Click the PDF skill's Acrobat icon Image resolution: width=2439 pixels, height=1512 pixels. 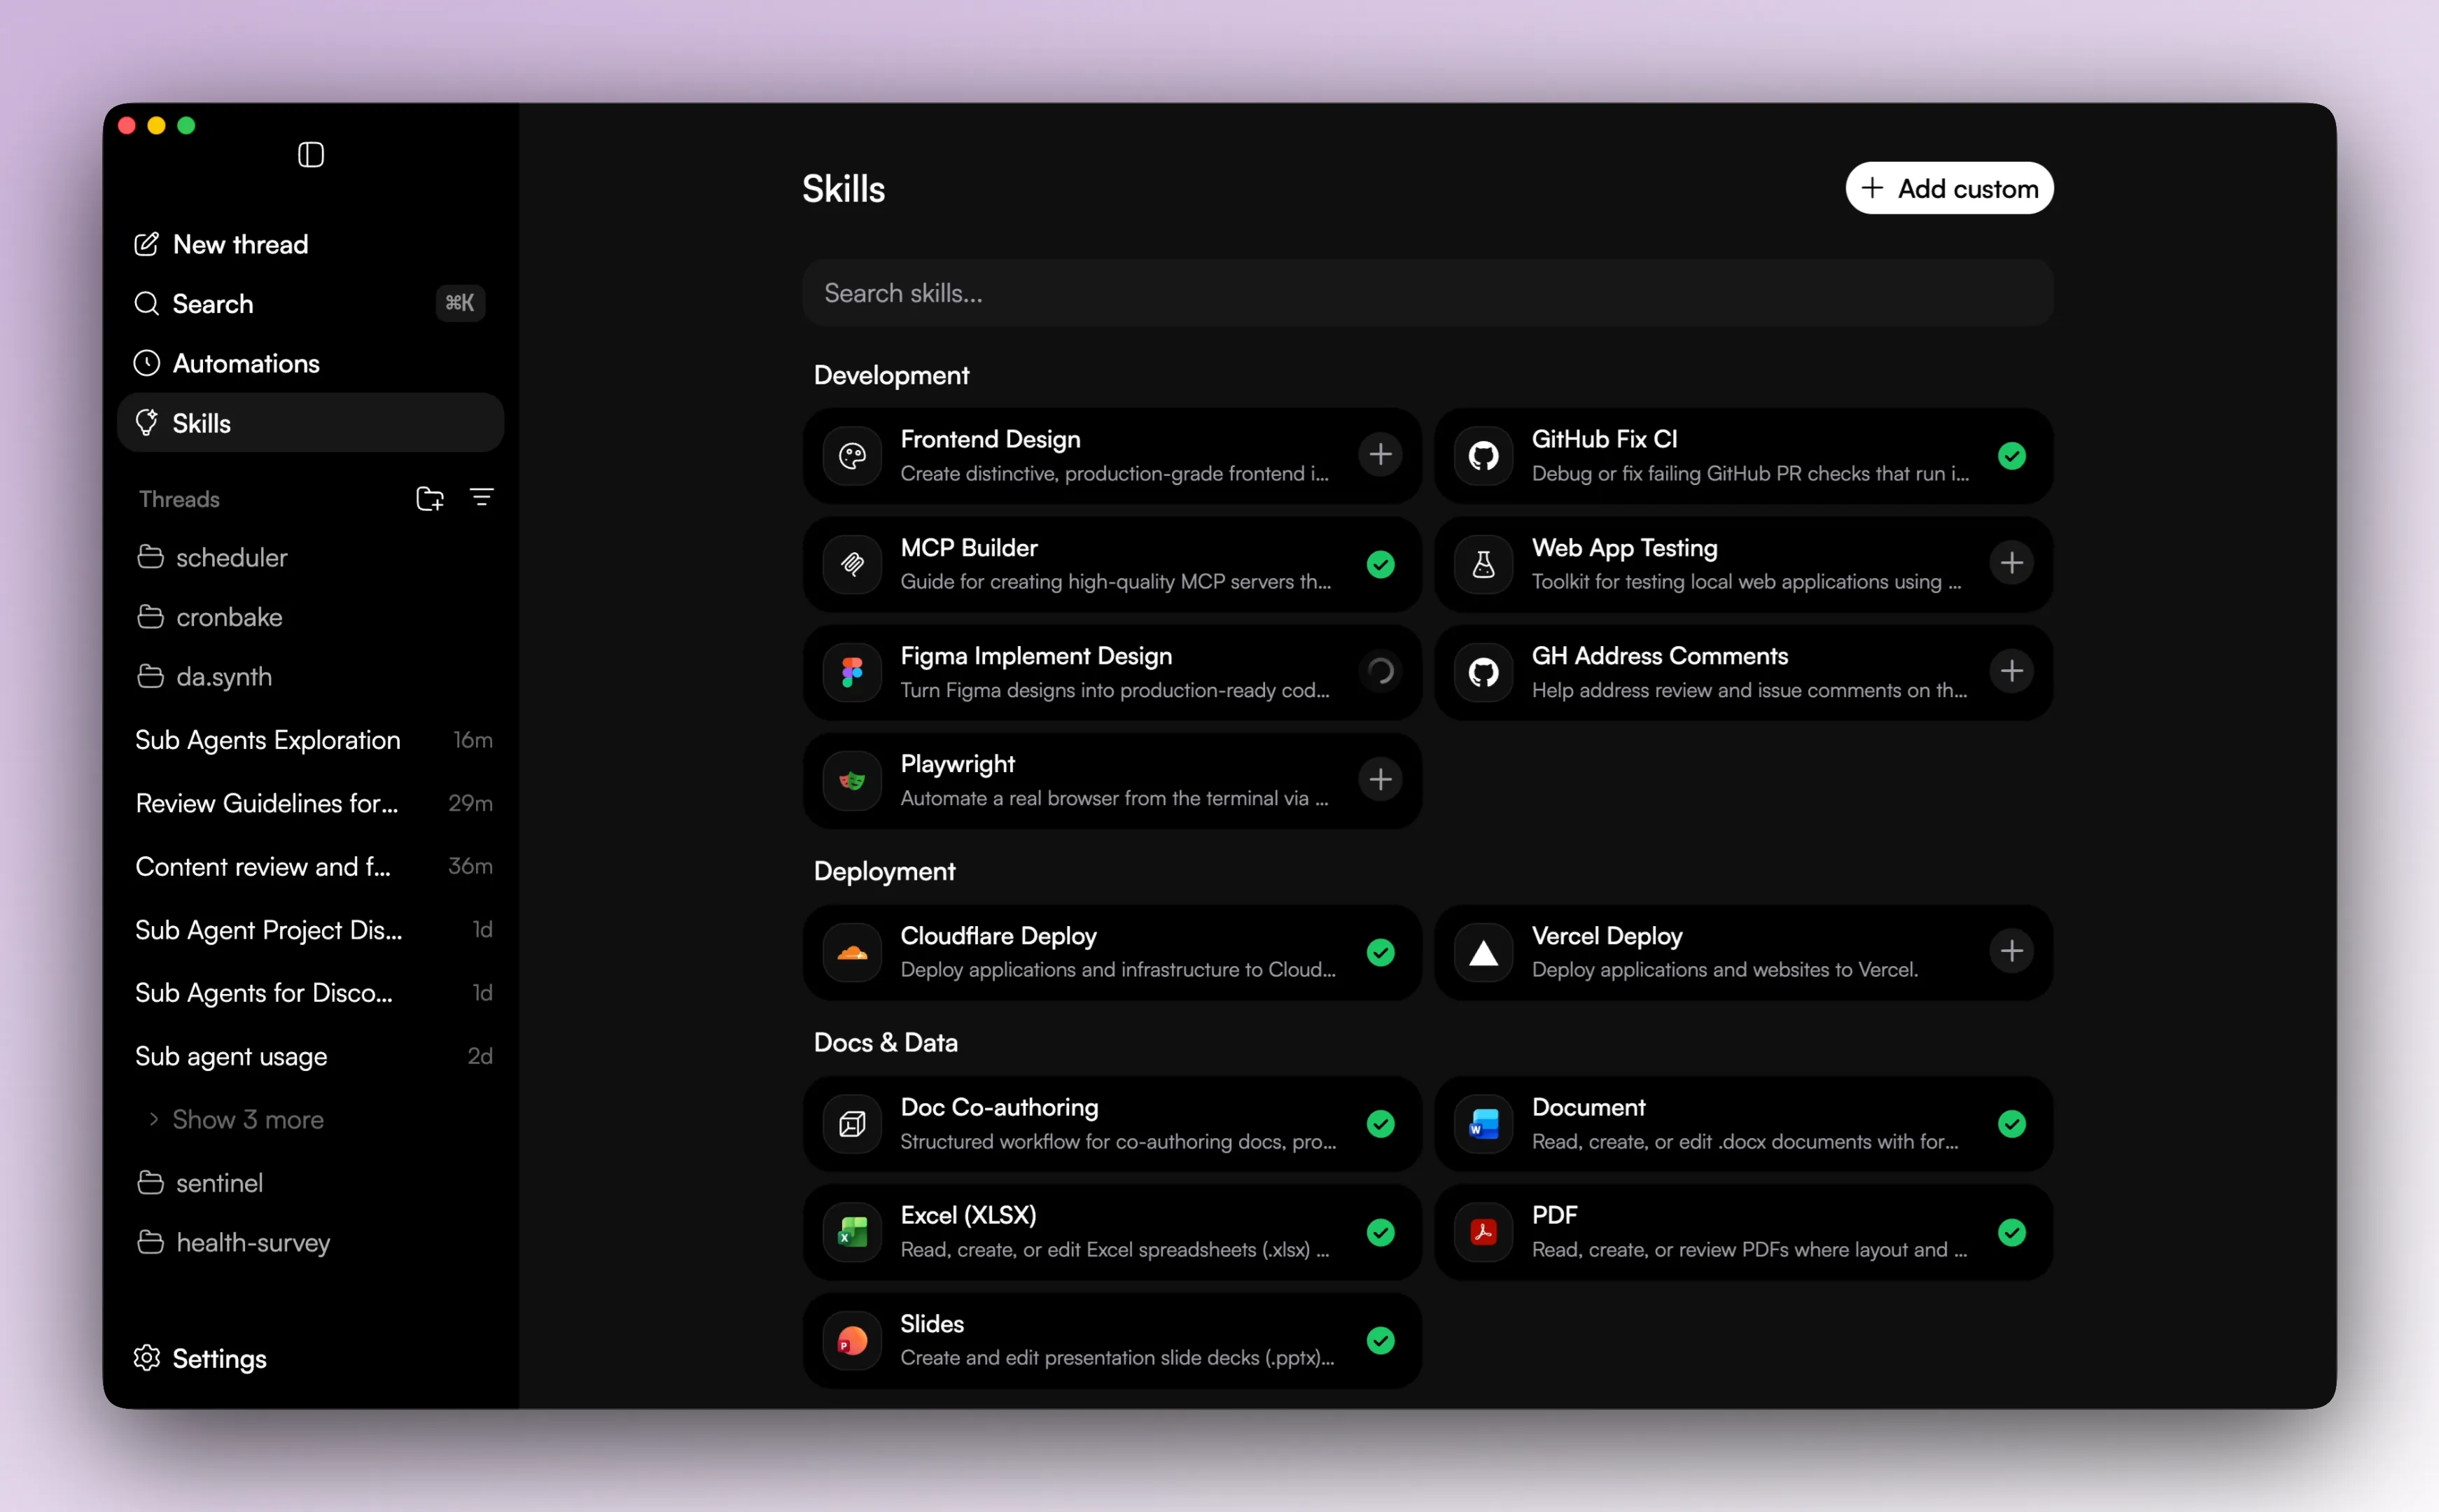point(1483,1232)
